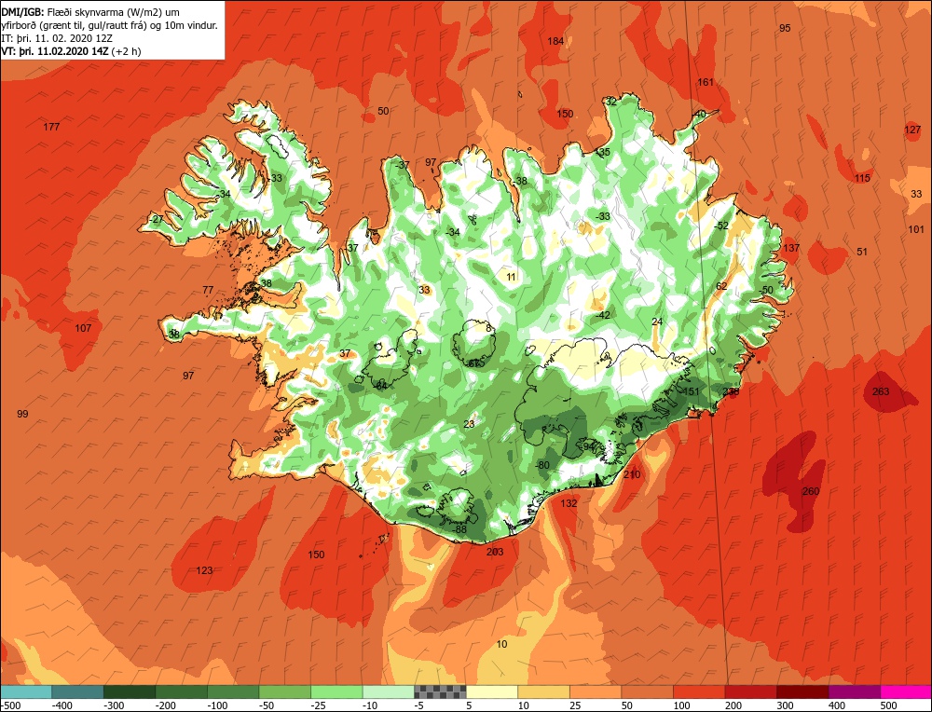Click the pale yellow legend swatch above 5
This screenshot has height=712, width=932.
pos(492,691)
